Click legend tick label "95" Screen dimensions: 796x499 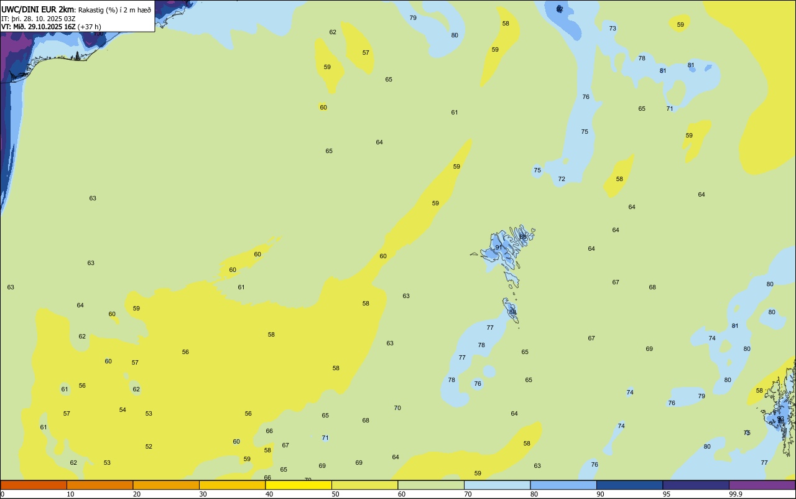point(667,494)
